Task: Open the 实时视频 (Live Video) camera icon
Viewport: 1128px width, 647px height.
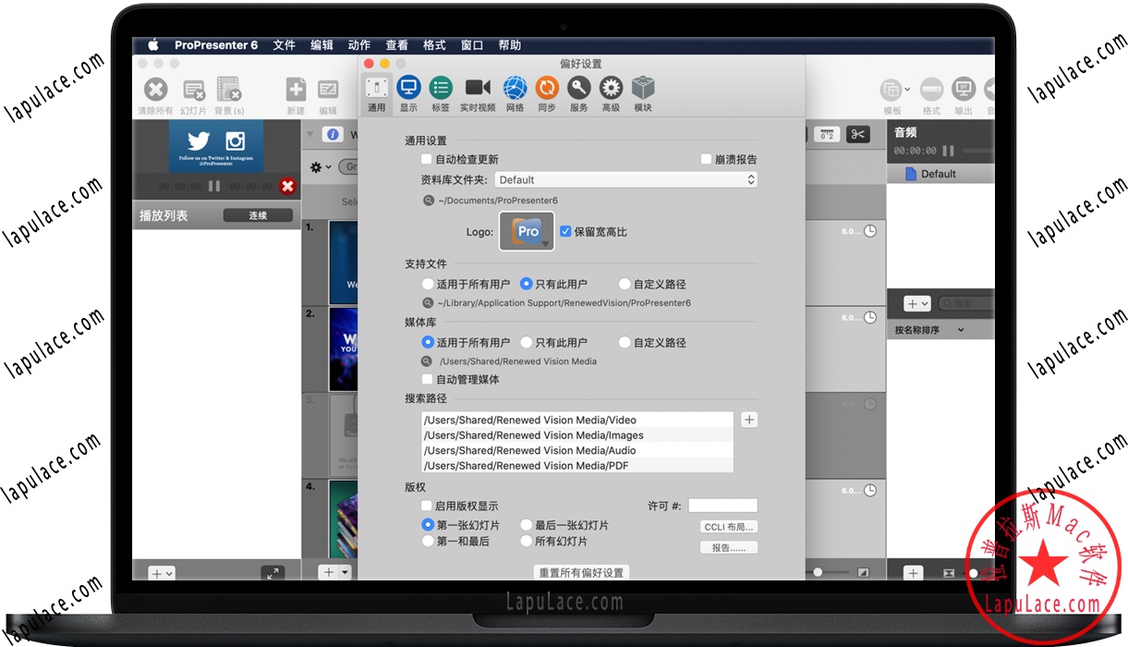Action: [x=478, y=89]
